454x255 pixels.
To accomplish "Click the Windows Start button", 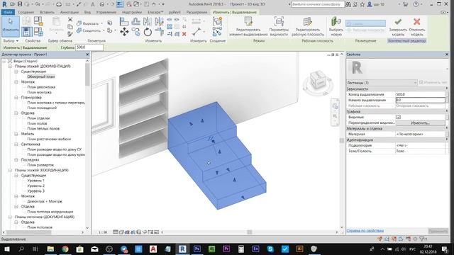I will pos(6,249).
